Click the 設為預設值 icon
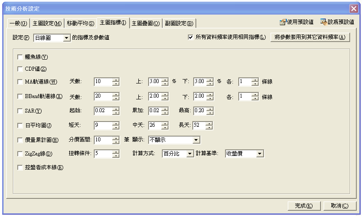 click(324, 22)
